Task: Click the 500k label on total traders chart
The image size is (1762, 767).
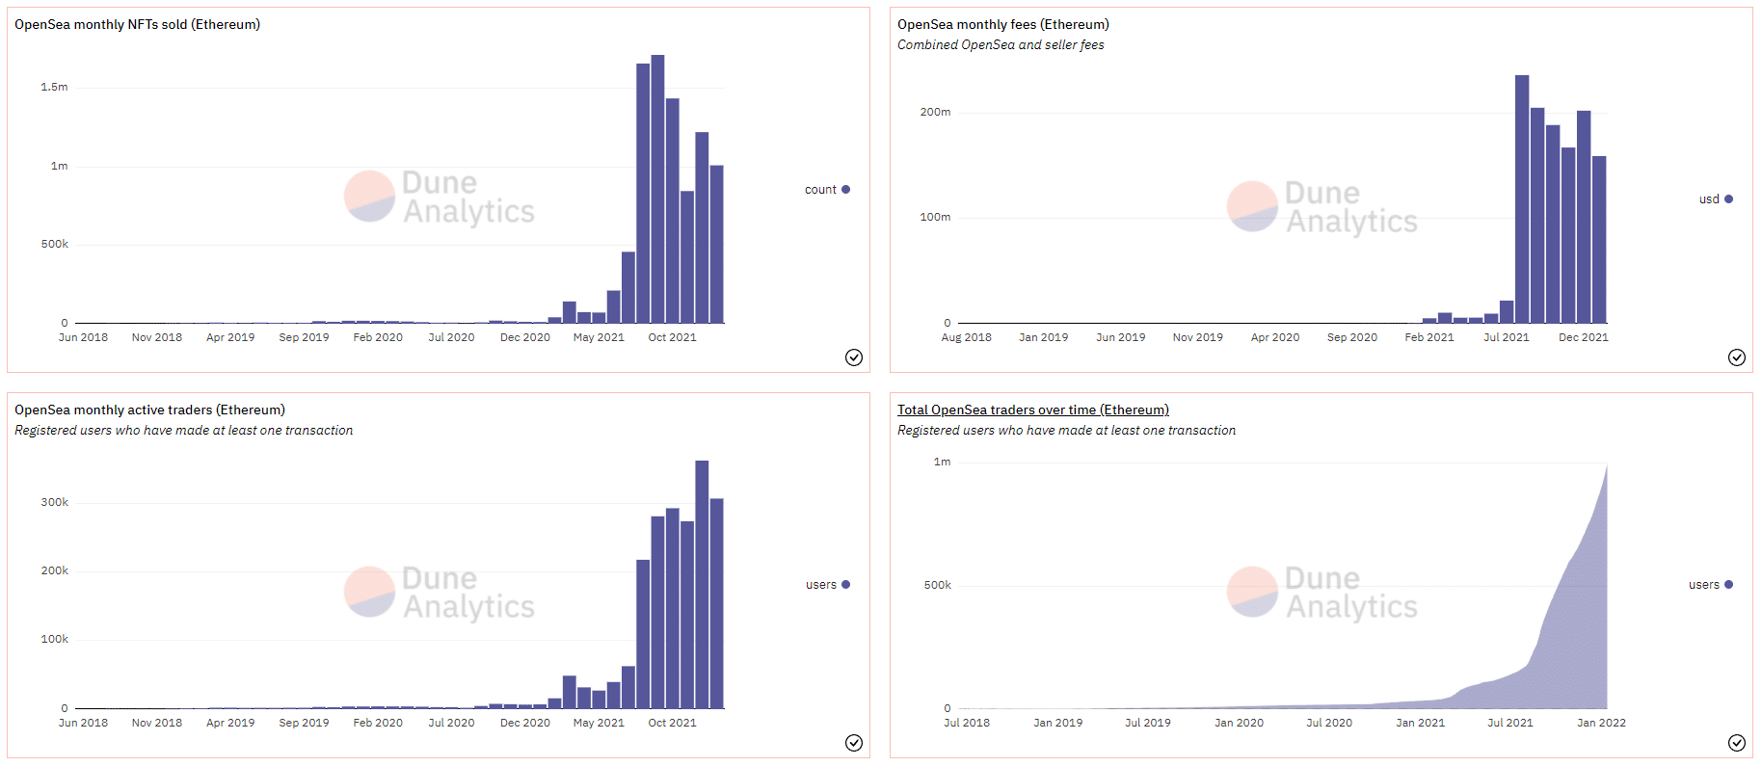Action: coord(937,585)
